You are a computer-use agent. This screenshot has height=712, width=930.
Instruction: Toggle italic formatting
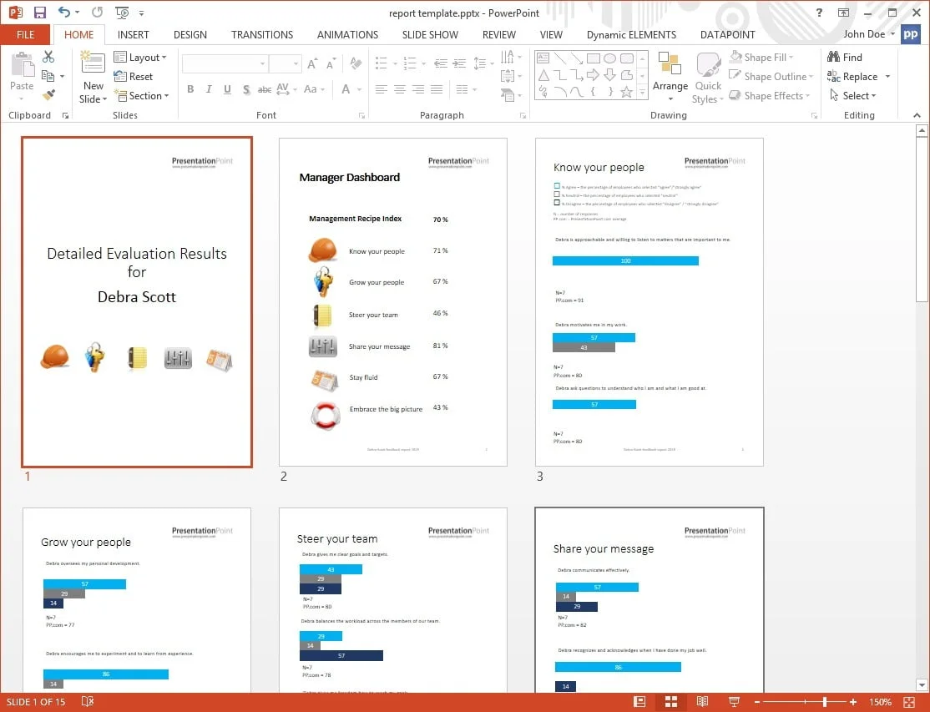coord(209,88)
